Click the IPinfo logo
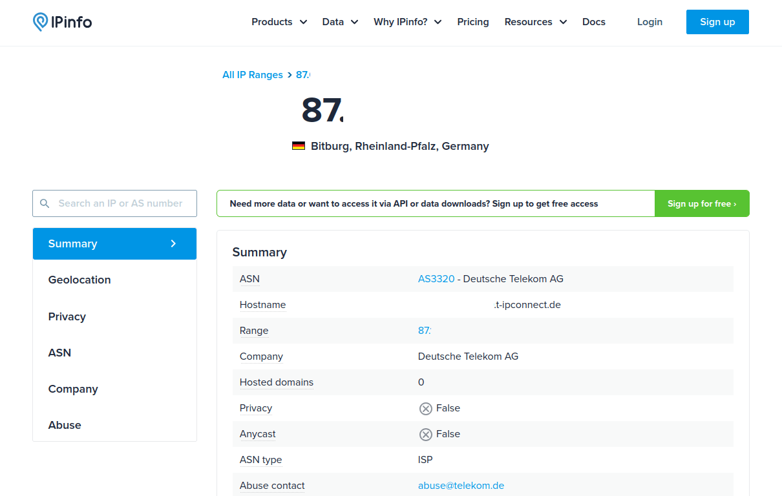The height and width of the screenshot is (496, 782). (63, 22)
